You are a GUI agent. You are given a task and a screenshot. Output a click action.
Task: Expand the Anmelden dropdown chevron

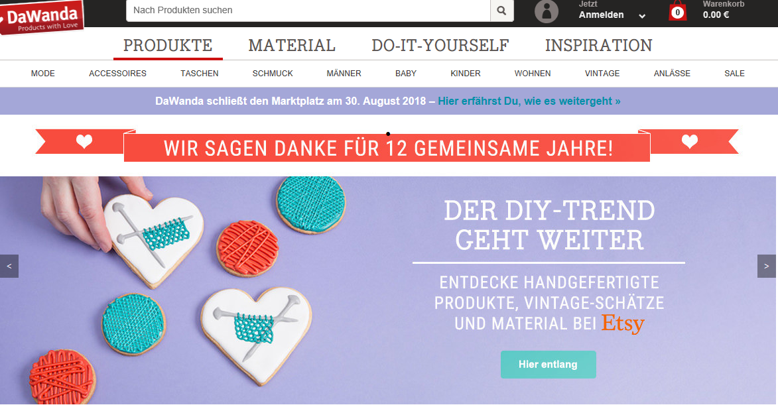click(x=642, y=16)
